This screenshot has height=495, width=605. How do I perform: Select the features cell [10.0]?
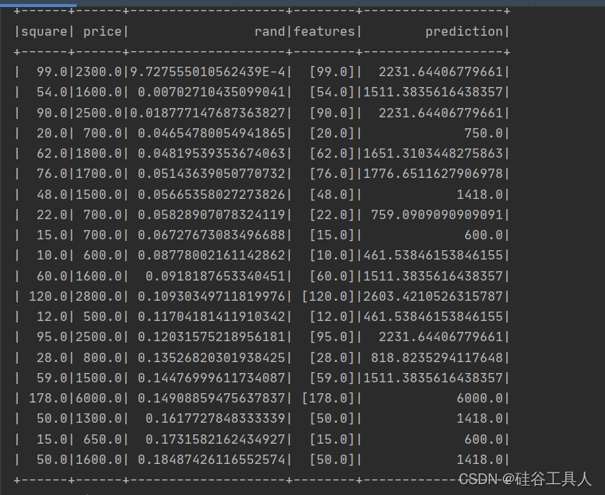(332, 255)
